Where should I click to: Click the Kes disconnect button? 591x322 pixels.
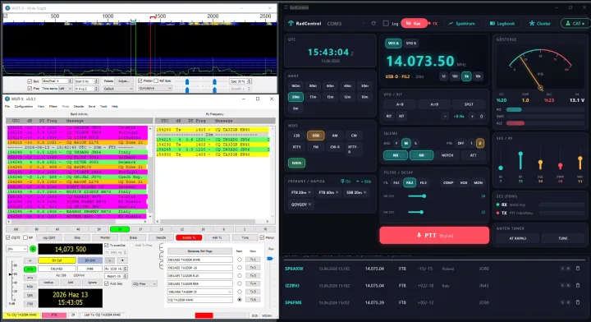pos(414,23)
